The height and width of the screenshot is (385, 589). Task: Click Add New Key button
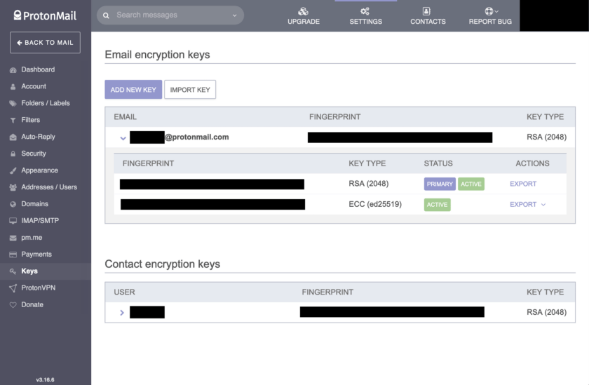tap(133, 89)
